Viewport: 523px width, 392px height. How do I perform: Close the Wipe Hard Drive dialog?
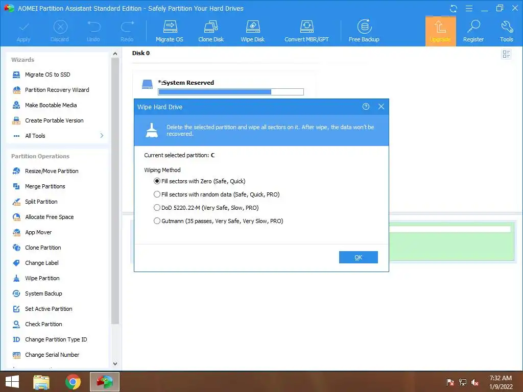pyautogui.click(x=381, y=107)
